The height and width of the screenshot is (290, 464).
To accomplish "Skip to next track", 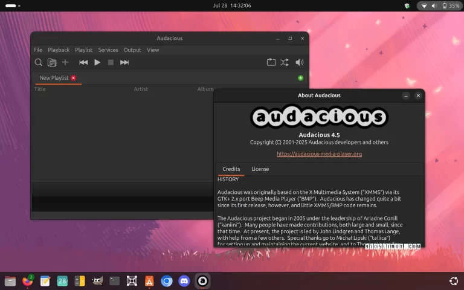I will coord(124,62).
